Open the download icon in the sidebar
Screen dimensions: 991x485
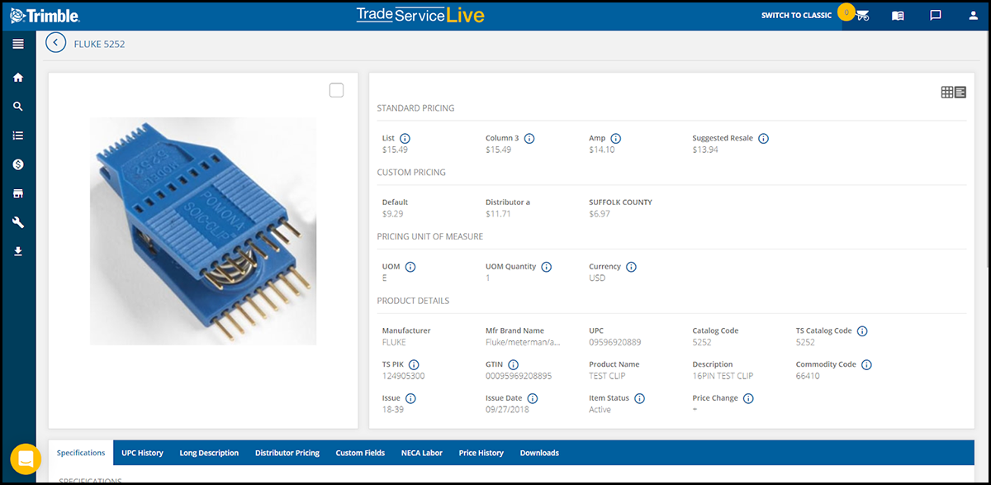click(18, 251)
